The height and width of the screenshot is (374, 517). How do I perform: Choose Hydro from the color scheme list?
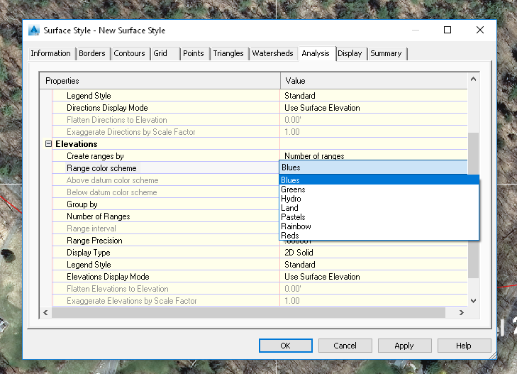point(379,199)
